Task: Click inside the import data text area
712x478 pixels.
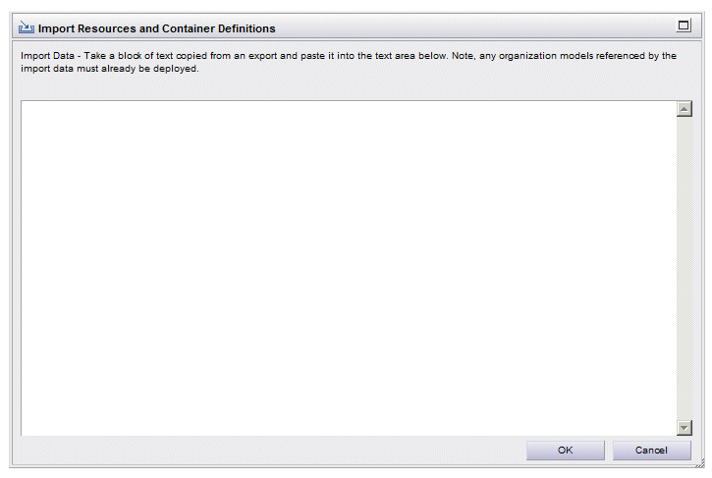Action: 349,268
